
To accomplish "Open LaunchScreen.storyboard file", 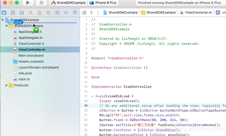I will pos(38,67).
